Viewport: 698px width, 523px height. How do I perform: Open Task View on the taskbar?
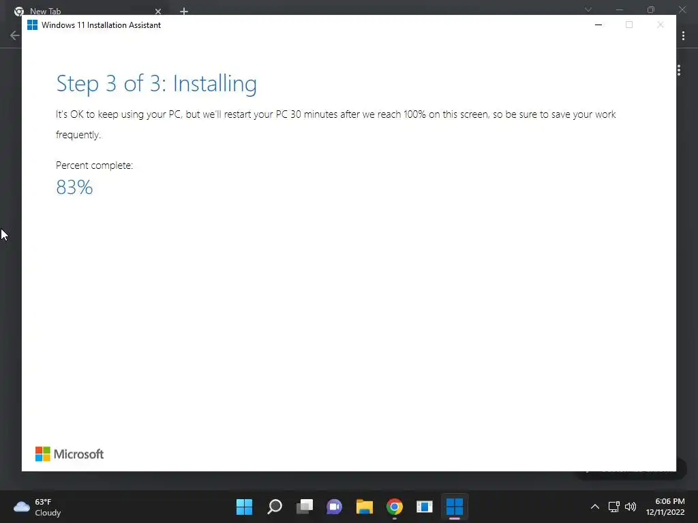coord(305,507)
